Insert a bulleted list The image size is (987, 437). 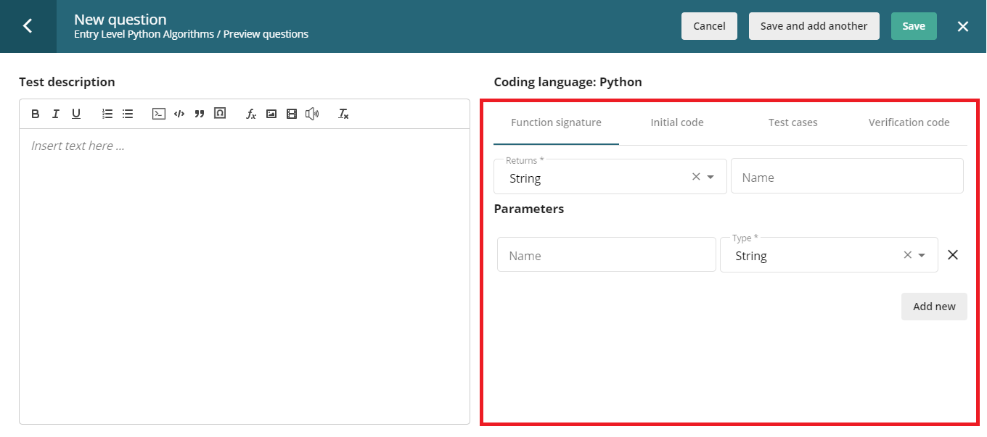(128, 114)
